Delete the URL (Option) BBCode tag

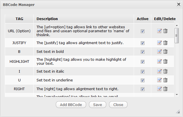pos(165,31)
